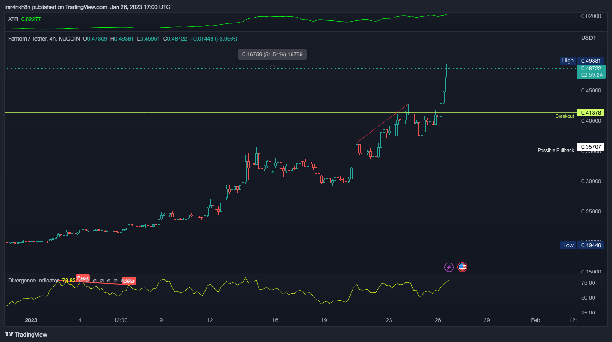Click the 16 date on time axis
Screen dimensions: 612x342
coord(275,320)
